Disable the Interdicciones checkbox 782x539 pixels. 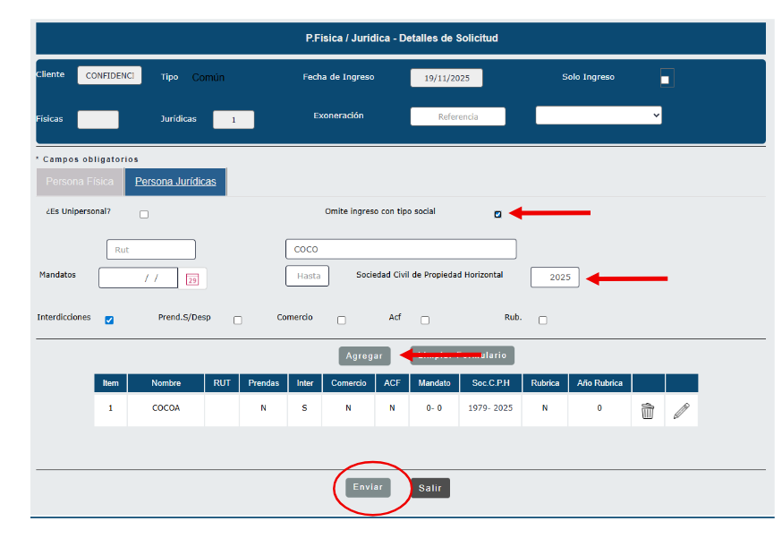109,320
